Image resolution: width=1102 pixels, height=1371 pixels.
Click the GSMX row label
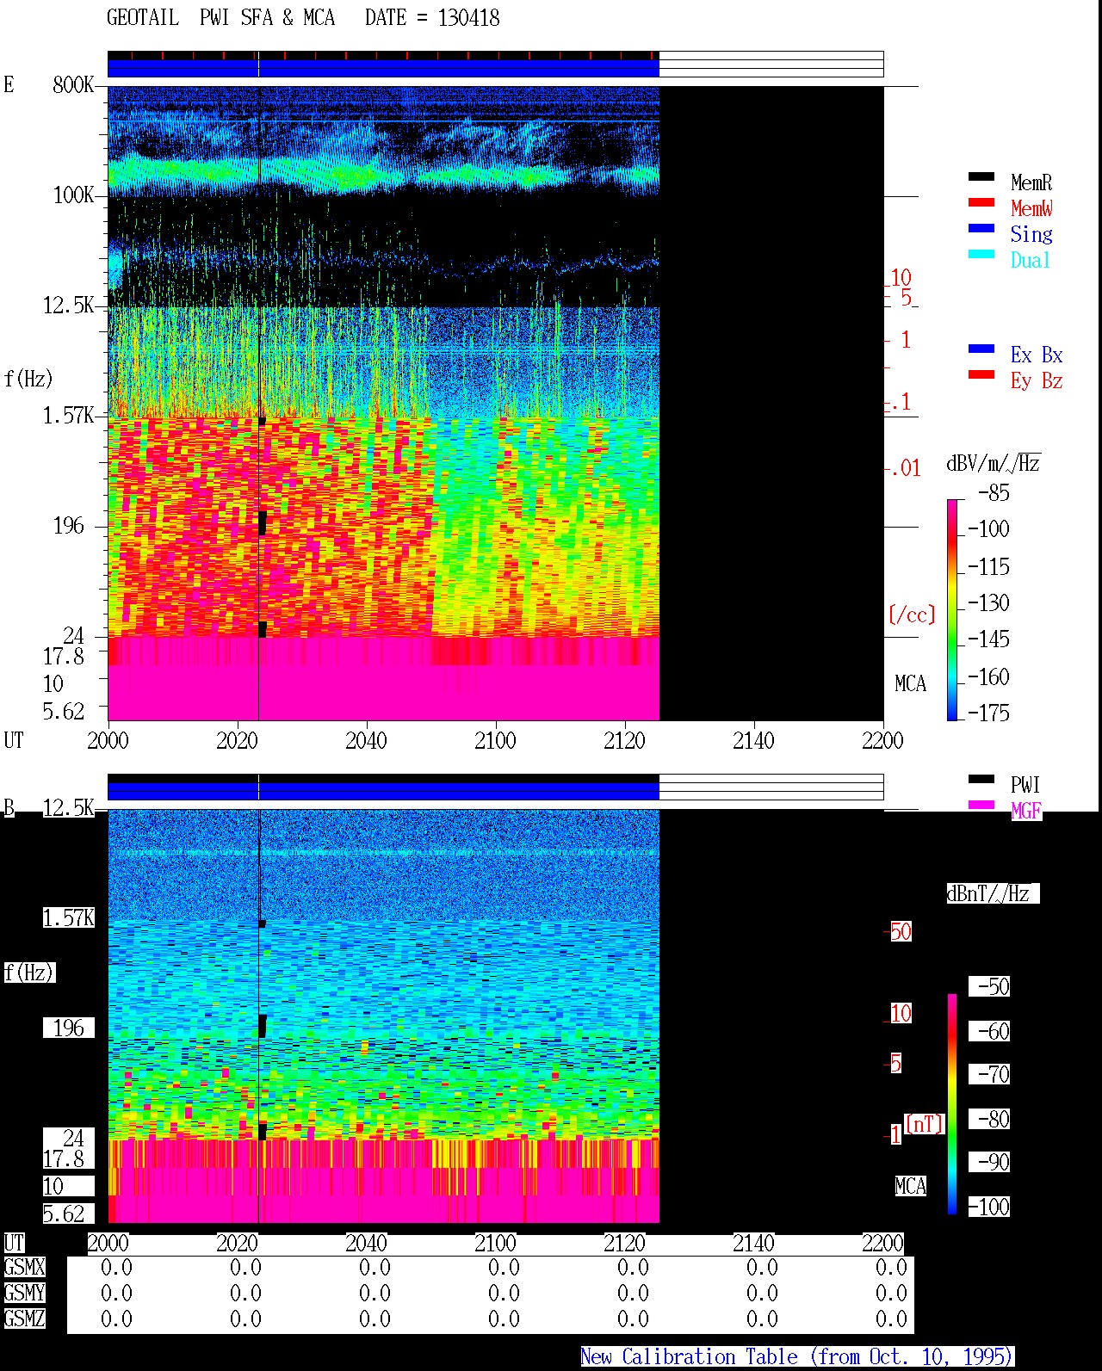[24, 1267]
